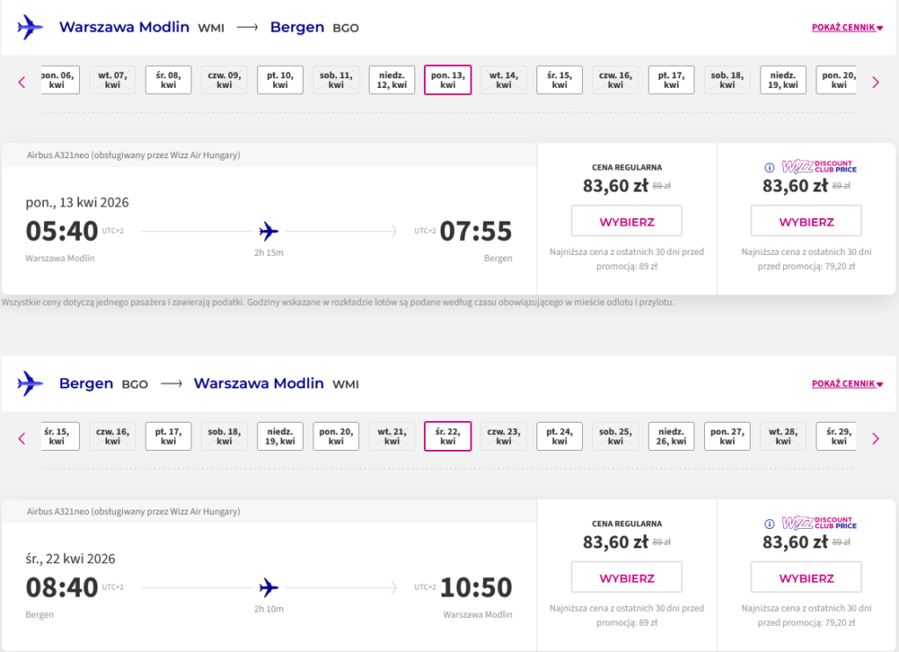Image resolution: width=899 pixels, height=652 pixels.
Task: Click the selected return date śr. 22, kwi
Action: click(448, 436)
